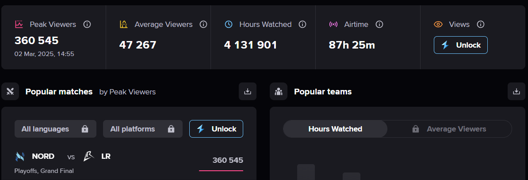Download Popular teams data

point(516,91)
